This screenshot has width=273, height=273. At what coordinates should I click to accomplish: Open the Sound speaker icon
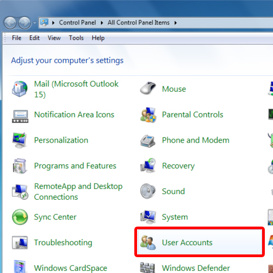[148, 191]
